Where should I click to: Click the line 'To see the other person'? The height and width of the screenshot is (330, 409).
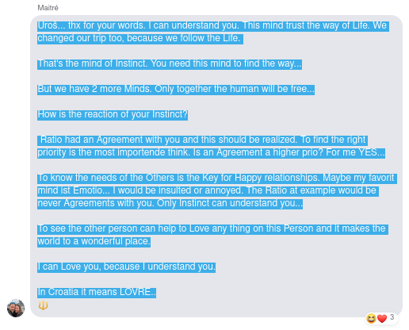tap(212, 228)
